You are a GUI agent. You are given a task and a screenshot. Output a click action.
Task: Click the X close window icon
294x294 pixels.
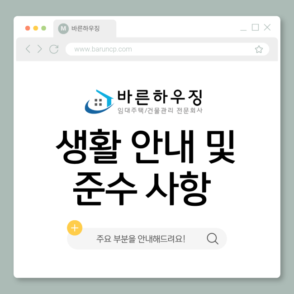click(x=267, y=28)
